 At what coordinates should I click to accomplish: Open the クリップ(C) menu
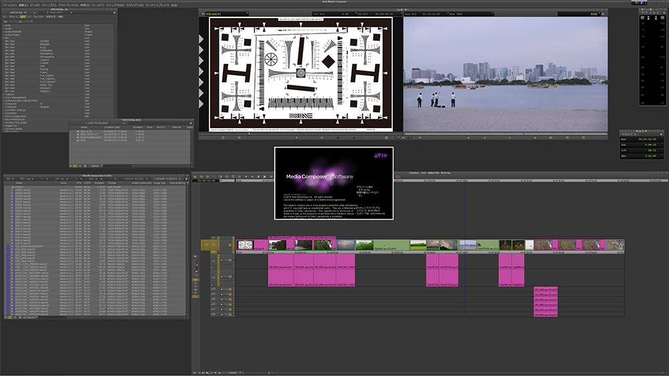[49, 5]
